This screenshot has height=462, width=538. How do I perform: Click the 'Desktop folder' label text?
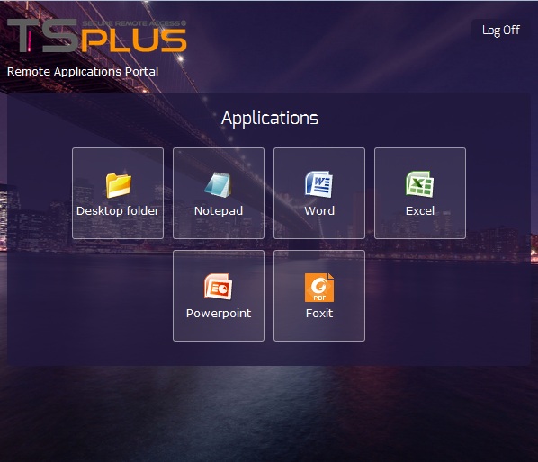118,211
